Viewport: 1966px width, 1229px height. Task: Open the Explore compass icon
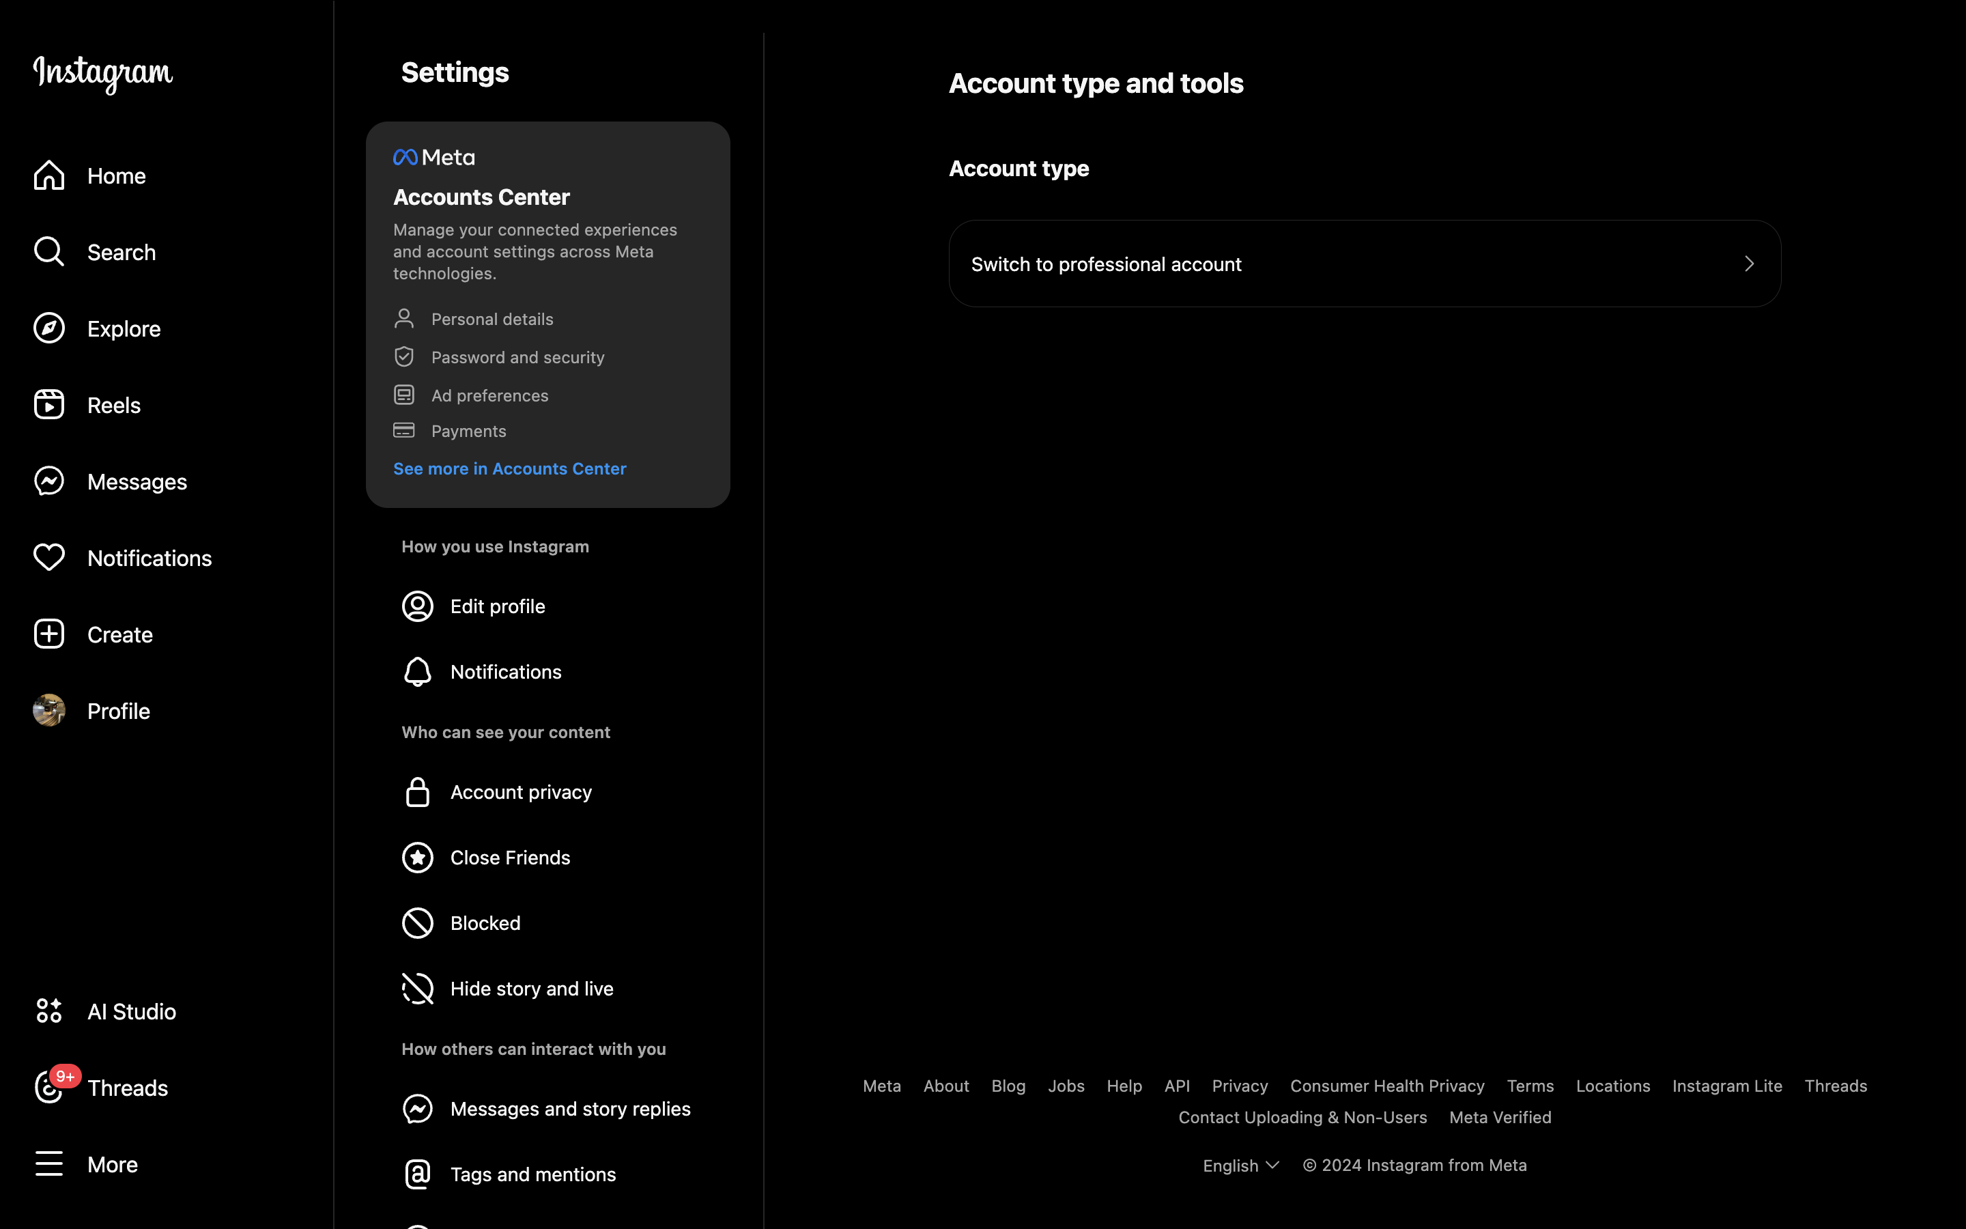(x=48, y=328)
